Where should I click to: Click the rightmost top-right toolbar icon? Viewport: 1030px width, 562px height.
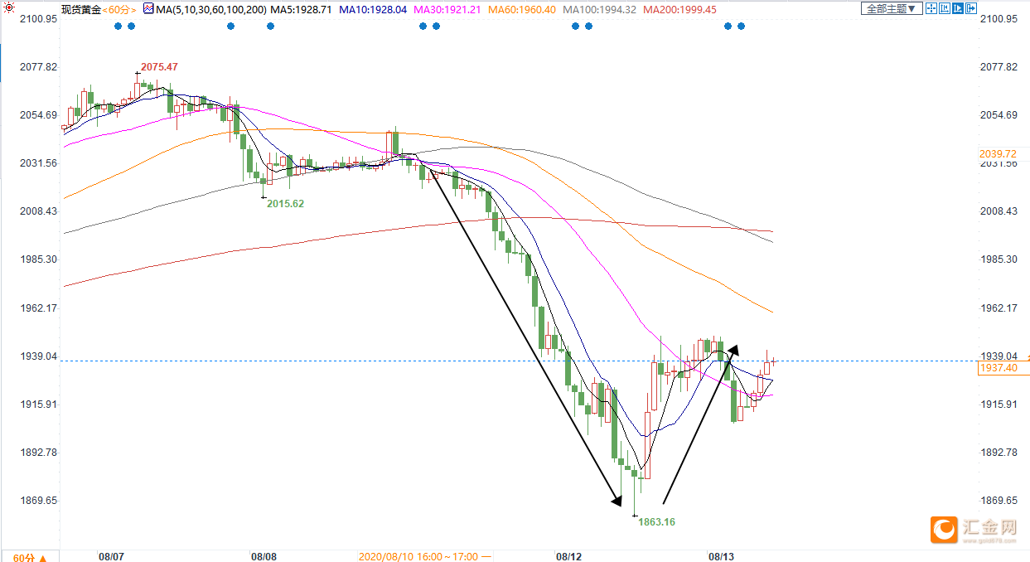(971, 9)
